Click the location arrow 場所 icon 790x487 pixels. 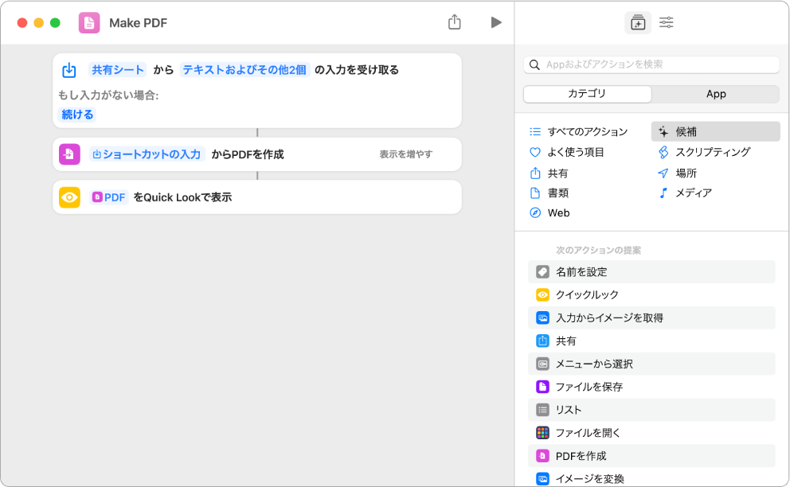click(663, 173)
